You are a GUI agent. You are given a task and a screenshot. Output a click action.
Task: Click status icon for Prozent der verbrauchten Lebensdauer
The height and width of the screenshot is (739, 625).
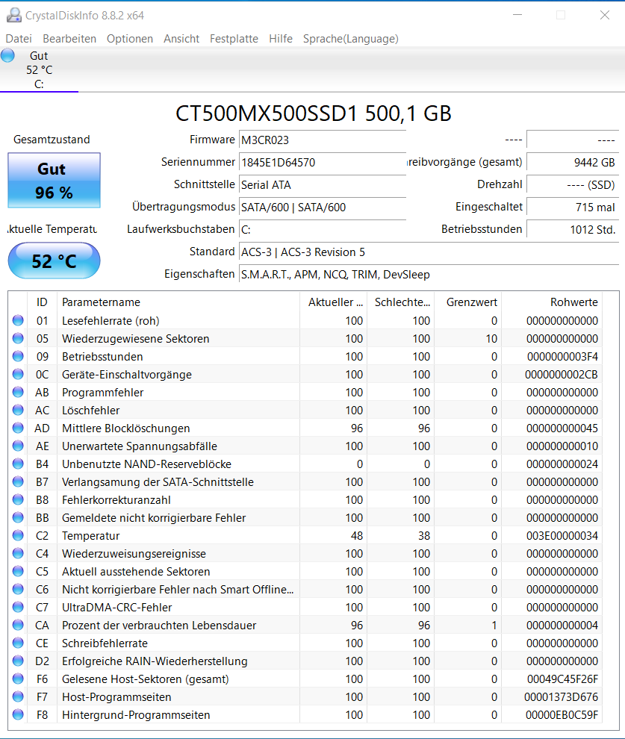coord(18,625)
